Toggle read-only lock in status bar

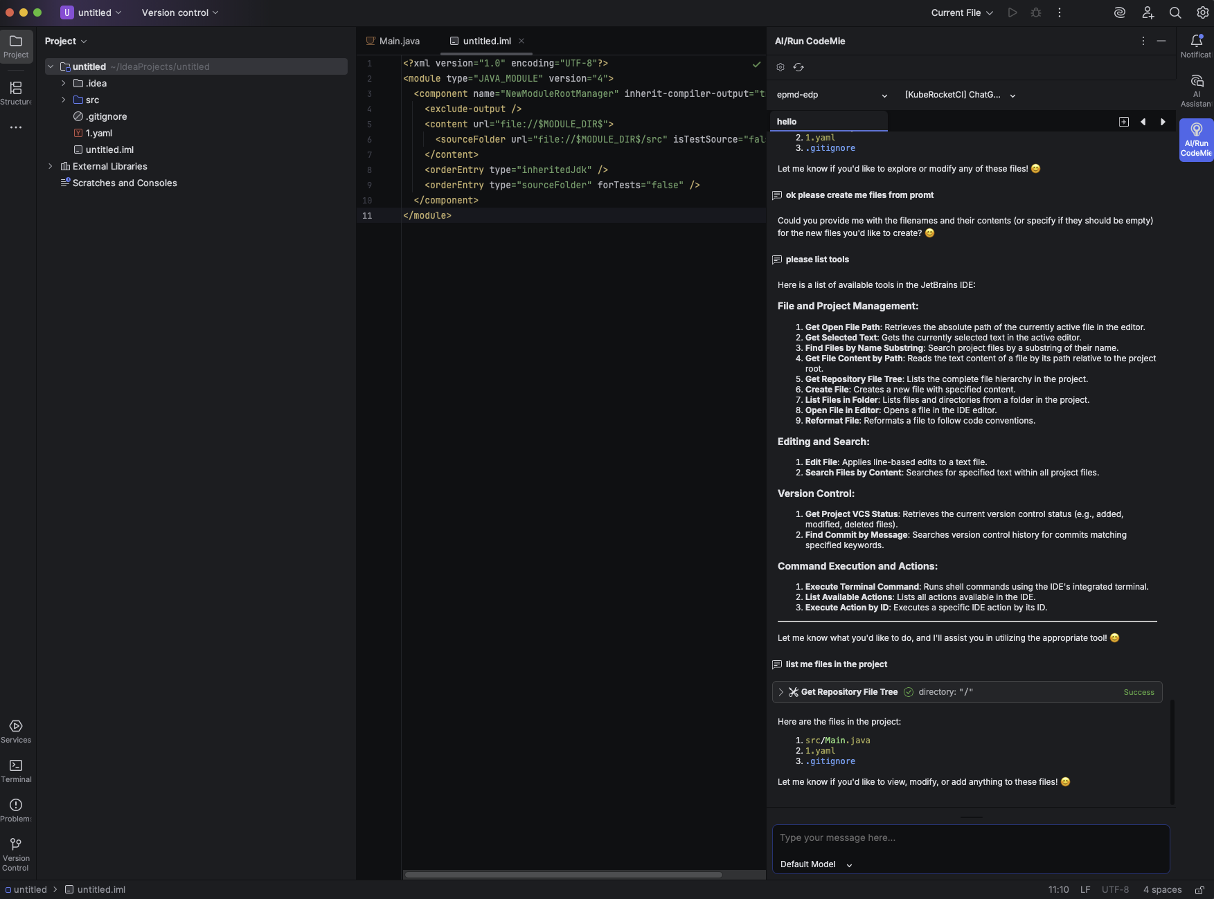click(1199, 890)
